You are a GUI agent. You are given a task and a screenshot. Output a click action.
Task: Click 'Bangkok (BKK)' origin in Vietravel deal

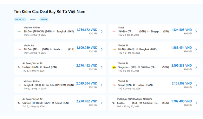click(32, 85)
